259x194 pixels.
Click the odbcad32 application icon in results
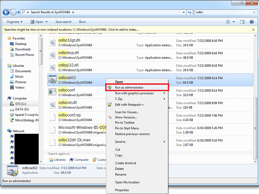click(52, 80)
